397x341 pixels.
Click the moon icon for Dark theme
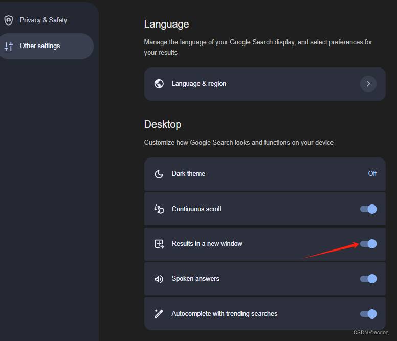point(159,174)
